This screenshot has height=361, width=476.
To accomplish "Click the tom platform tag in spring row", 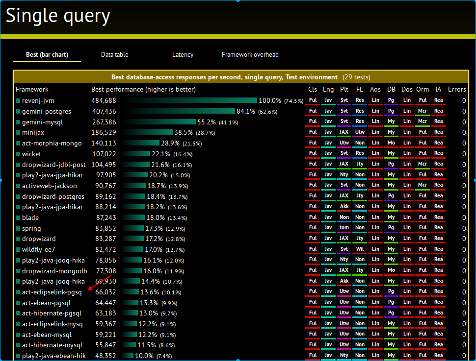I will coord(344,228).
